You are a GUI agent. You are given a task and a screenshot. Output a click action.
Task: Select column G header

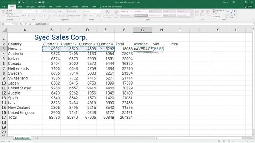pos(143,30)
